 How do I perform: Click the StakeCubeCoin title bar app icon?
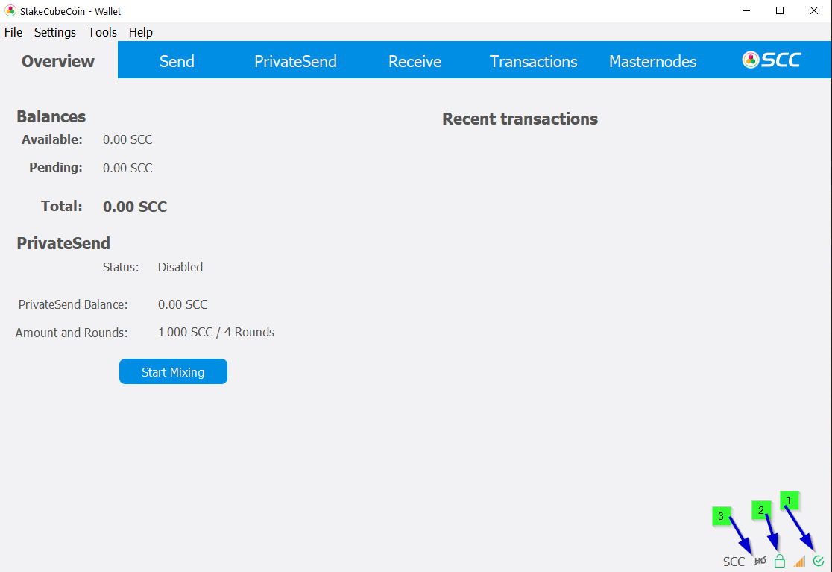10,10
